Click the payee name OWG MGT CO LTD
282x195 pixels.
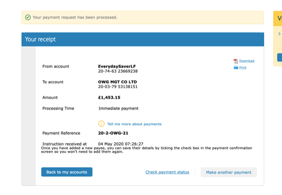click(x=118, y=82)
